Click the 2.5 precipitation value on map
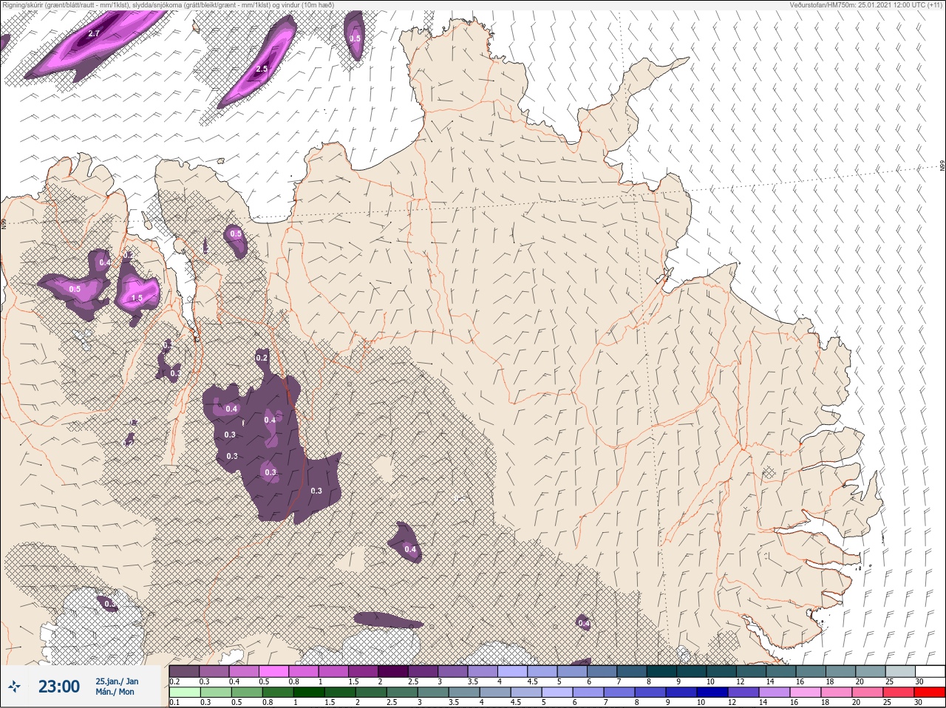946x708 pixels. click(262, 69)
